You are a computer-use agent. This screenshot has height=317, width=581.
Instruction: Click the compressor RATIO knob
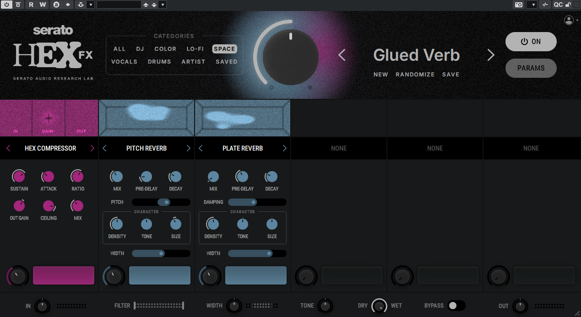[77, 177]
